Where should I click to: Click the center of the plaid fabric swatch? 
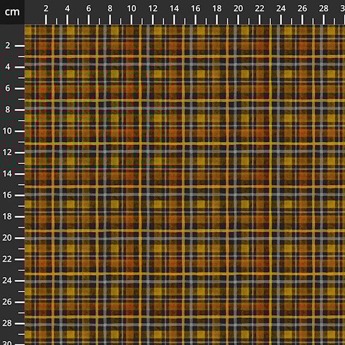pos(185,185)
